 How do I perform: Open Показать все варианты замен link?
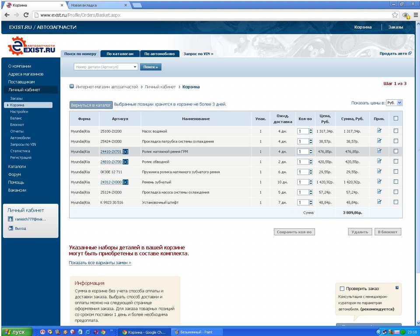click(100, 263)
